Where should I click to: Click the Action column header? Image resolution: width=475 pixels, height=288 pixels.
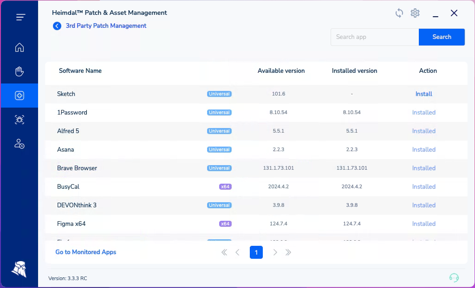[428, 71]
